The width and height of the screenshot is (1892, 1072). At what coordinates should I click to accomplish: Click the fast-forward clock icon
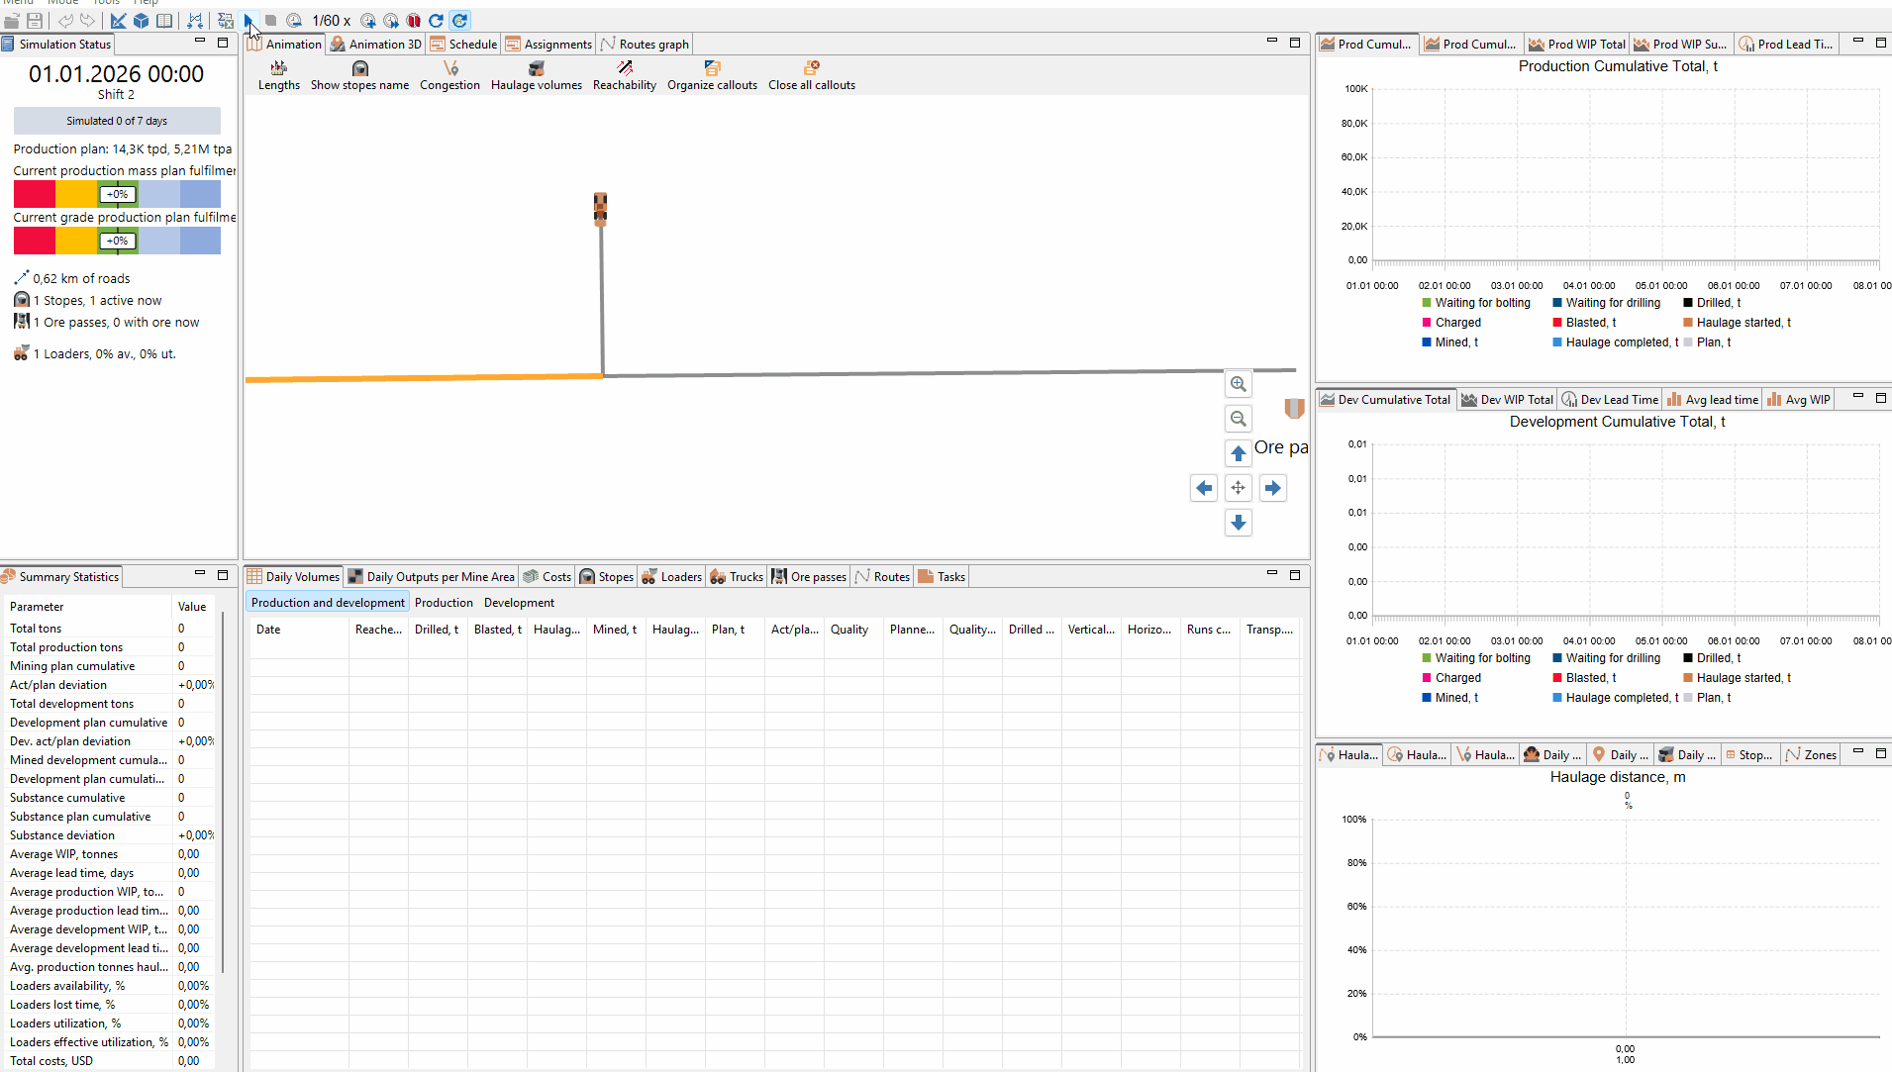(x=391, y=20)
